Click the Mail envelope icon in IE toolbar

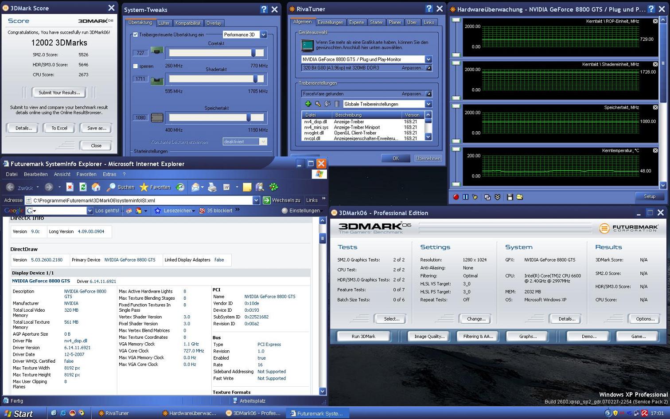click(195, 187)
